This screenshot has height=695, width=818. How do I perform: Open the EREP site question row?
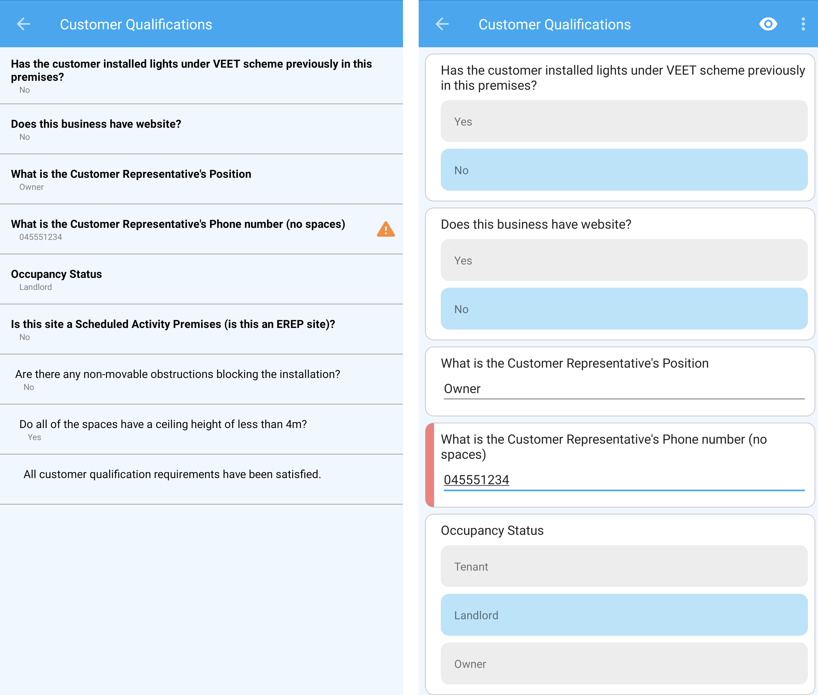coord(201,329)
